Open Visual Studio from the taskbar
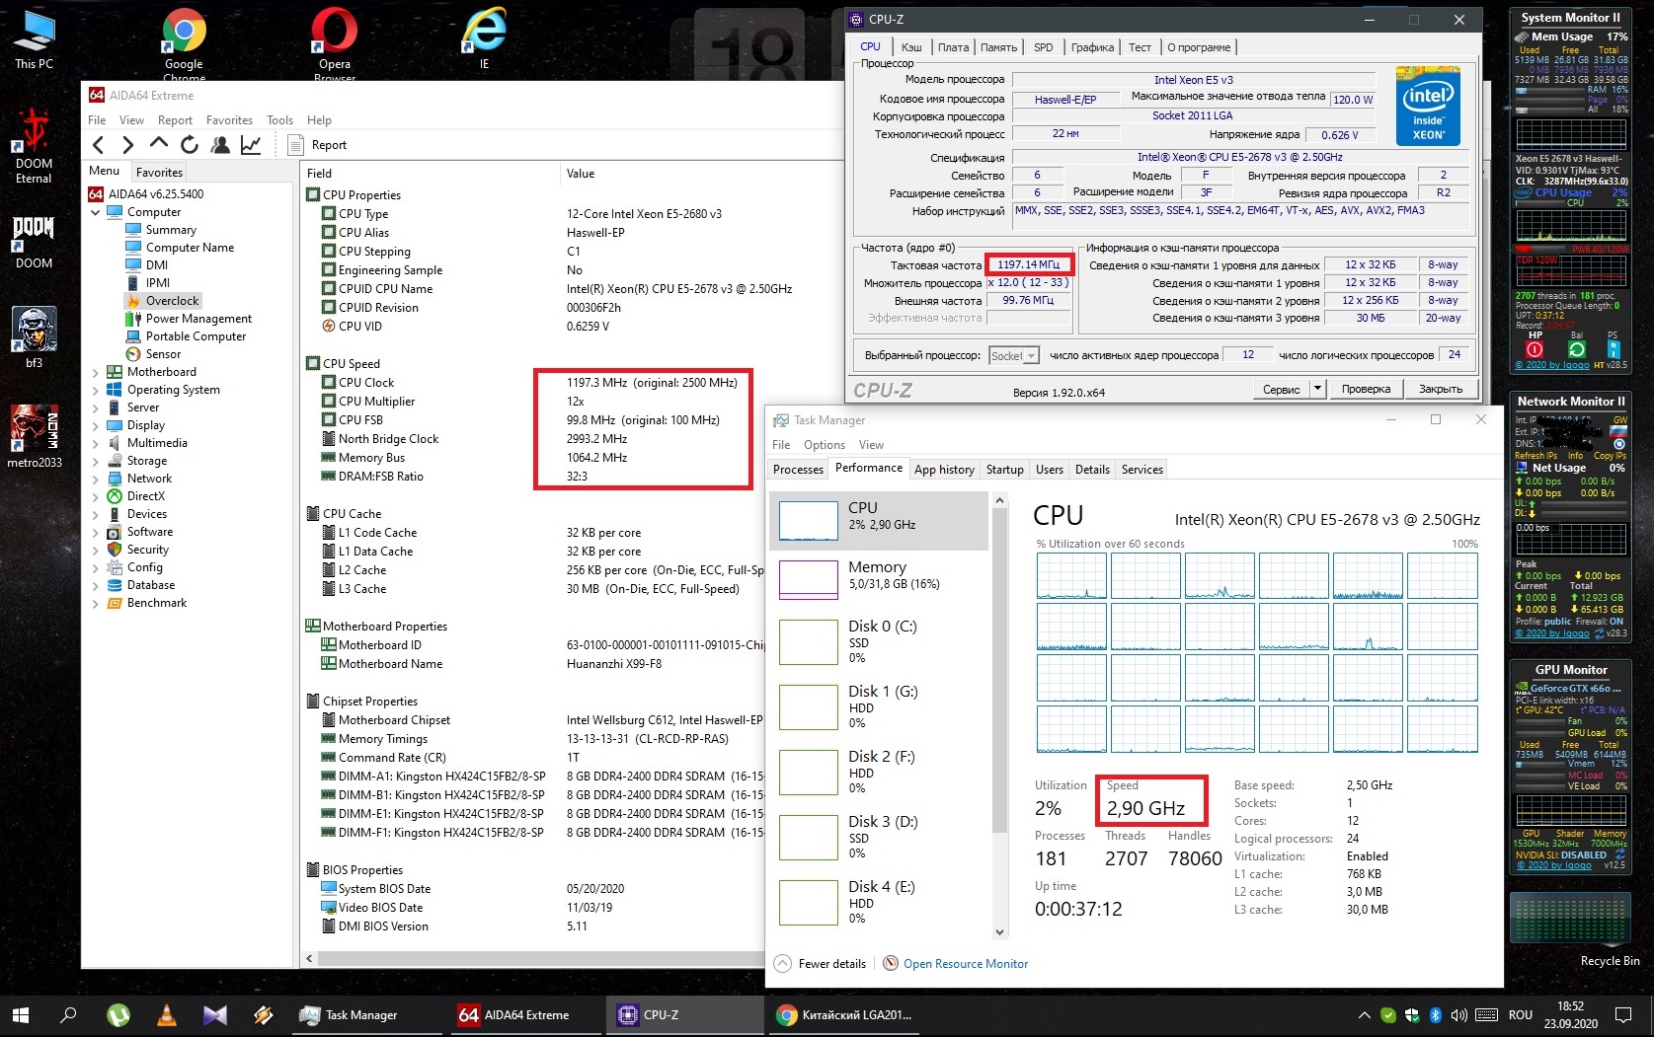The width and height of the screenshot is (1654, 1037). pos(215,1014)
